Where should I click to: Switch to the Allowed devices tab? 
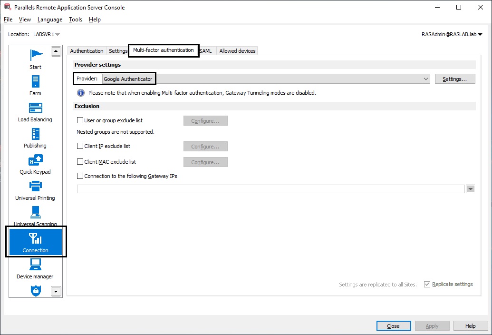click(237, 51)
